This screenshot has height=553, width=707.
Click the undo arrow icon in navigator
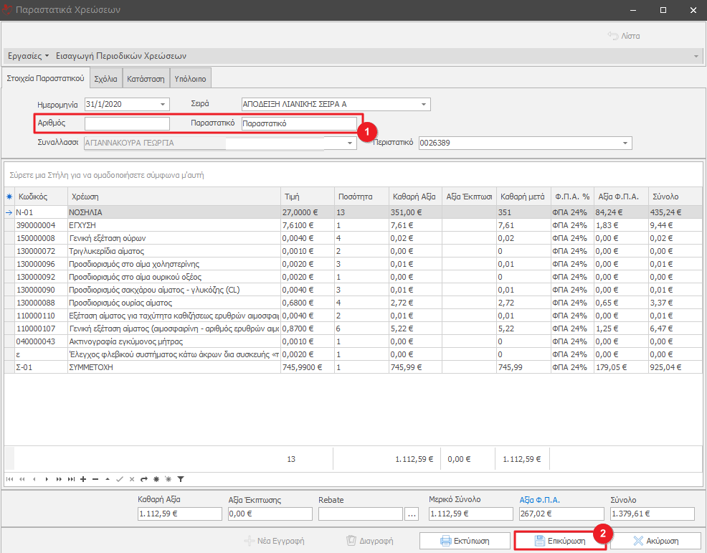pos(144,478)
